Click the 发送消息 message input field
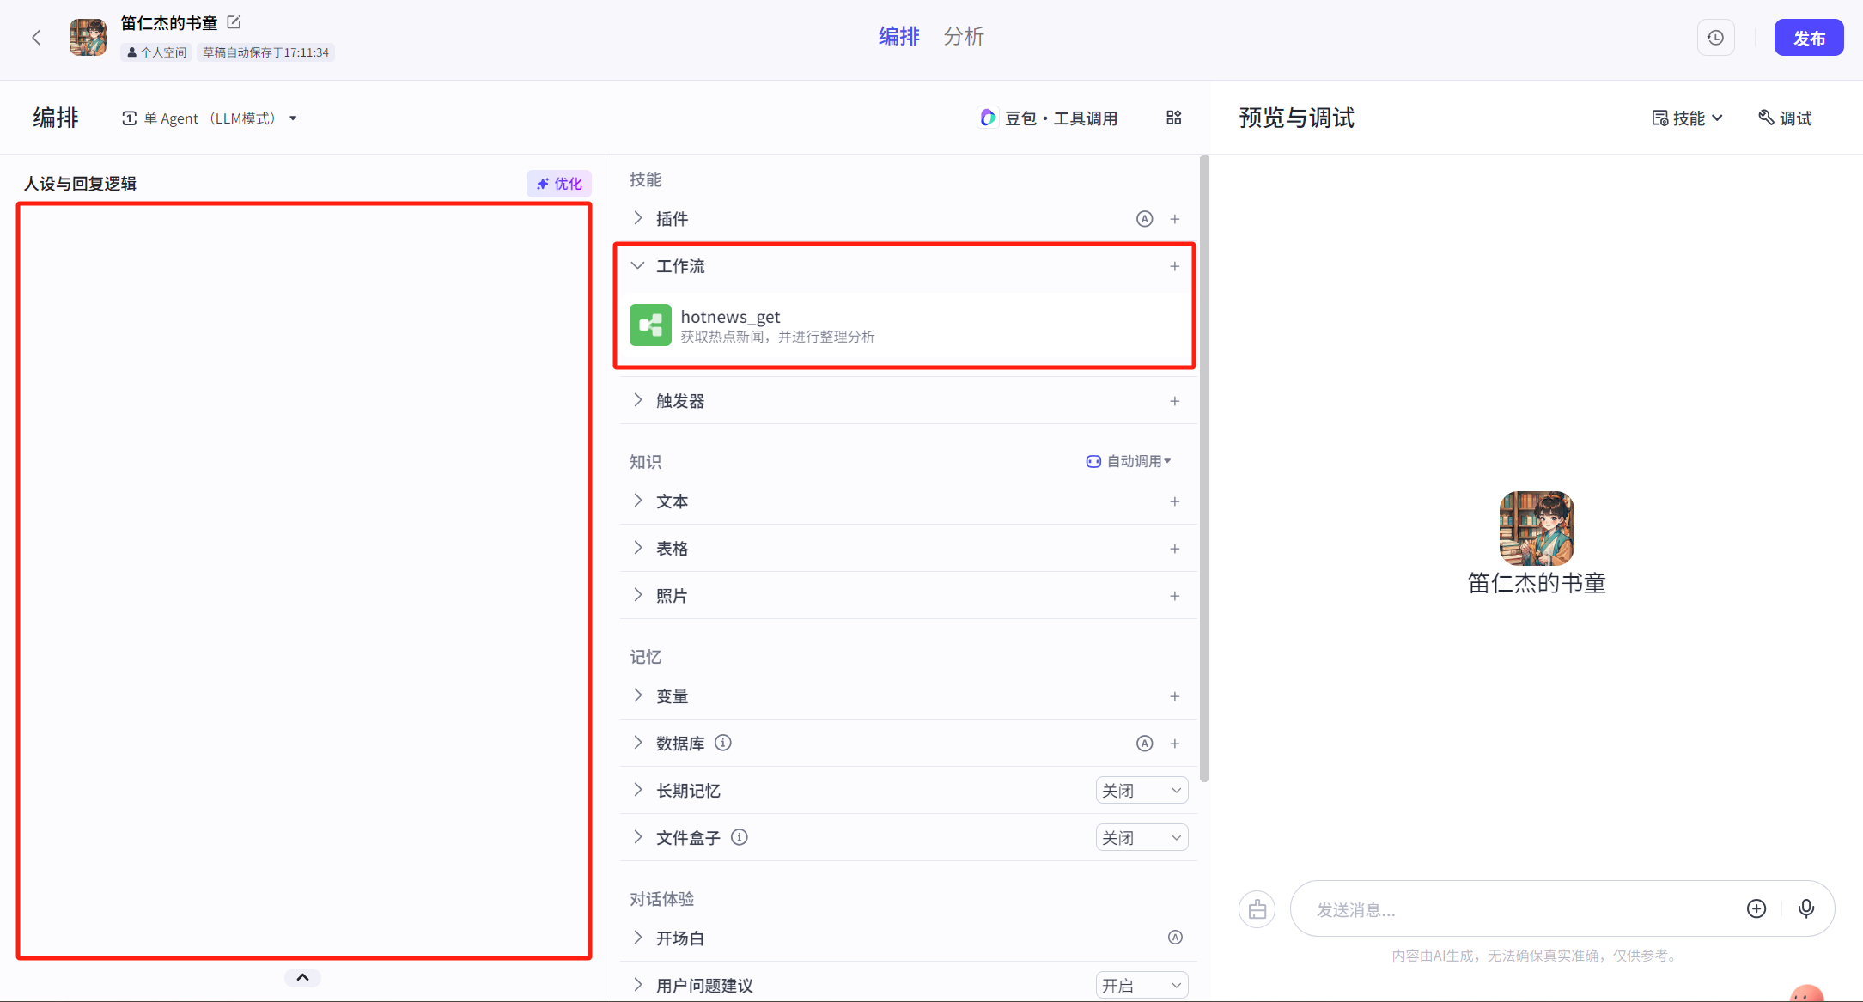 coord(1512,909)
